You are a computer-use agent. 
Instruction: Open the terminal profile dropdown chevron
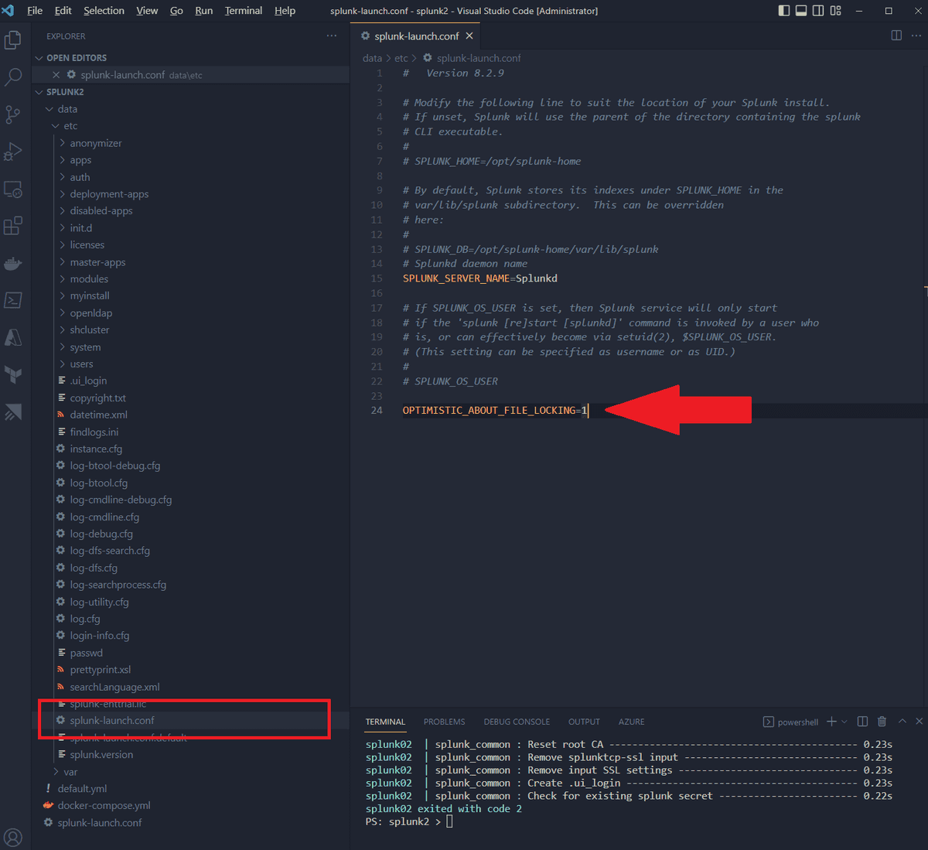tap(843, 721)
